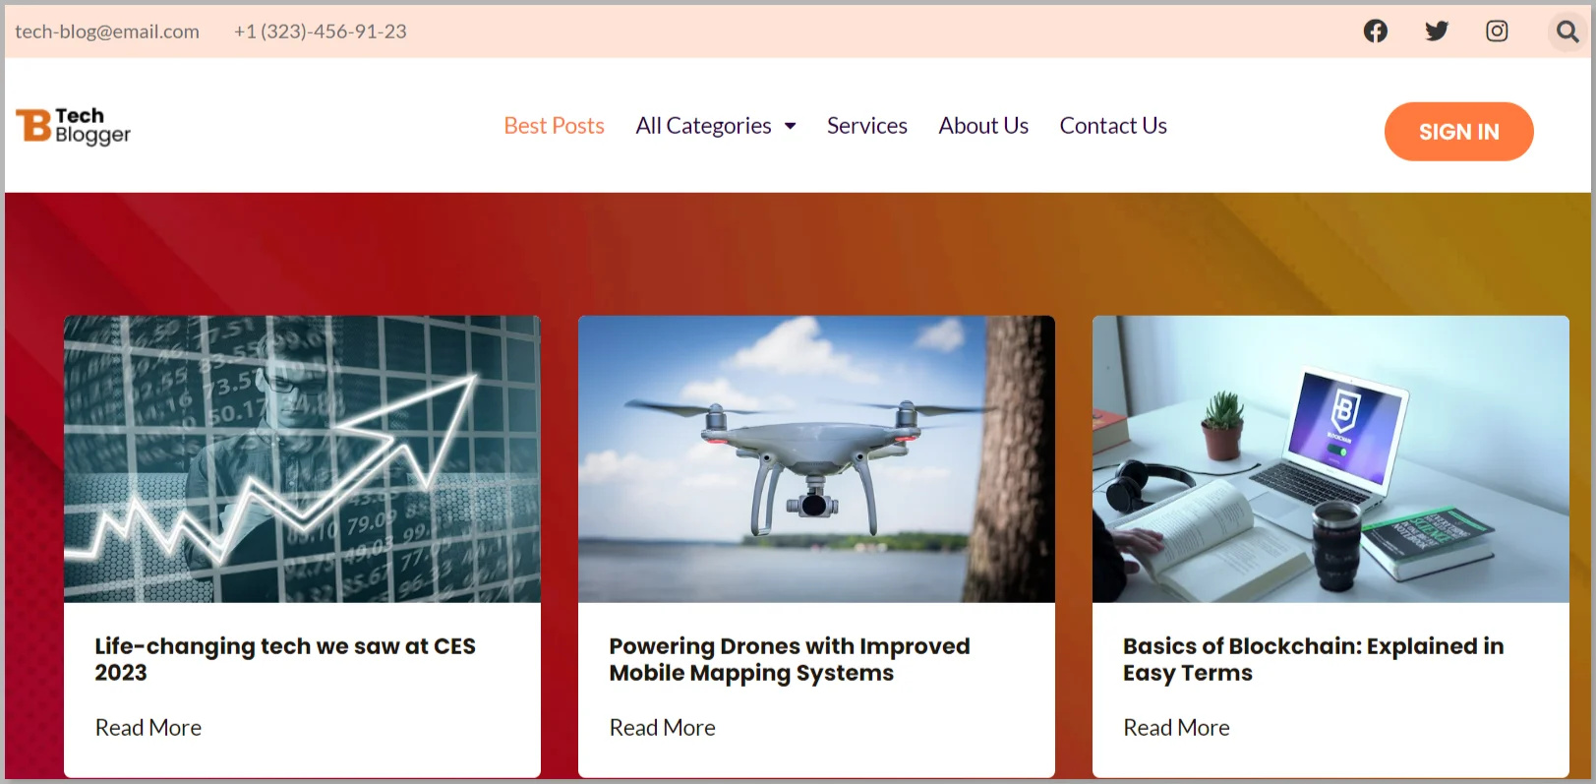
Task: Open the flying drone thumbnail
Action: pyautogui.click(x=816, y=458)
